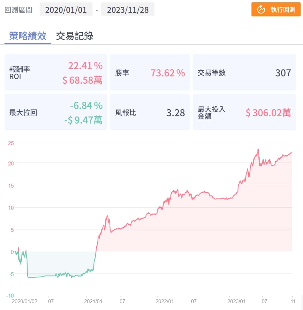Click the 2020/01/02 start label on x-axis
The height and width of the screenshot is (310, 303).
(24, 301)
